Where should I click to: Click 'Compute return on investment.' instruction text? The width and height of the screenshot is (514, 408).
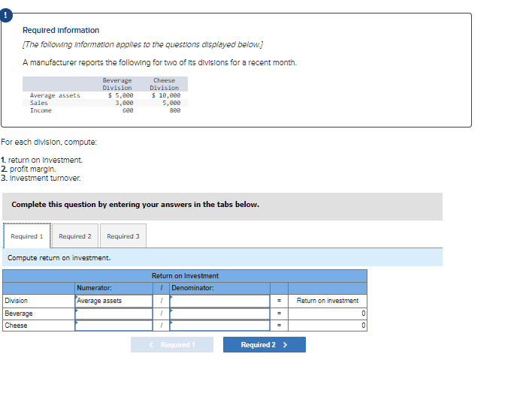(x=59, y=258)
